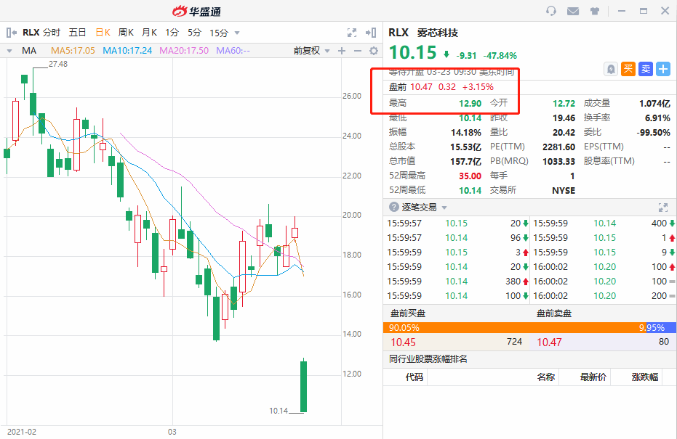Image resolution: width=677 pixels, height=439 pixels.
Task: Click pre-market ask price 10.47
Action: point(549,342)
